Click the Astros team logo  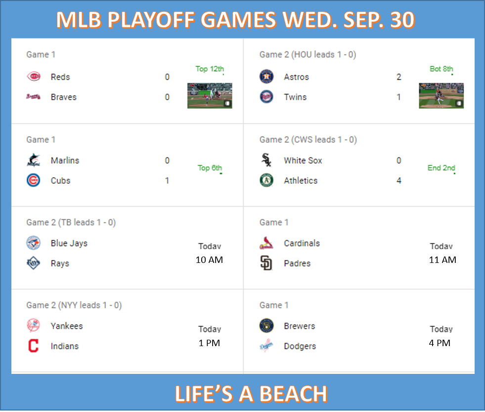[266, 77]
